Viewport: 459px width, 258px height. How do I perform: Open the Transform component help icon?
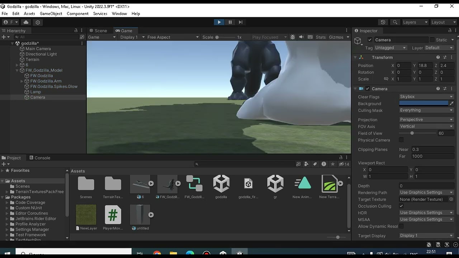tap(438, 57)
